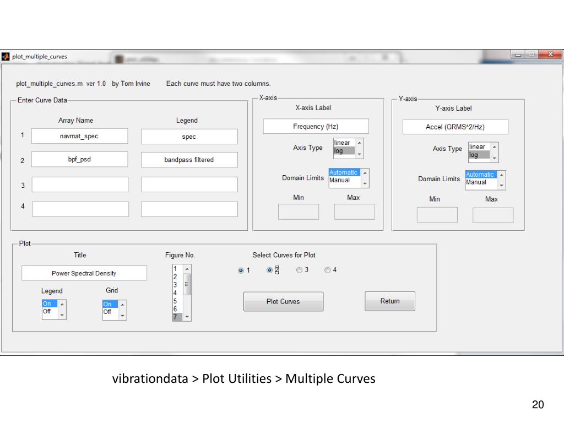Choose linear X-axis type
This screenshot has height=423, width=564.
pyautogui.click(x=344, y=143)
